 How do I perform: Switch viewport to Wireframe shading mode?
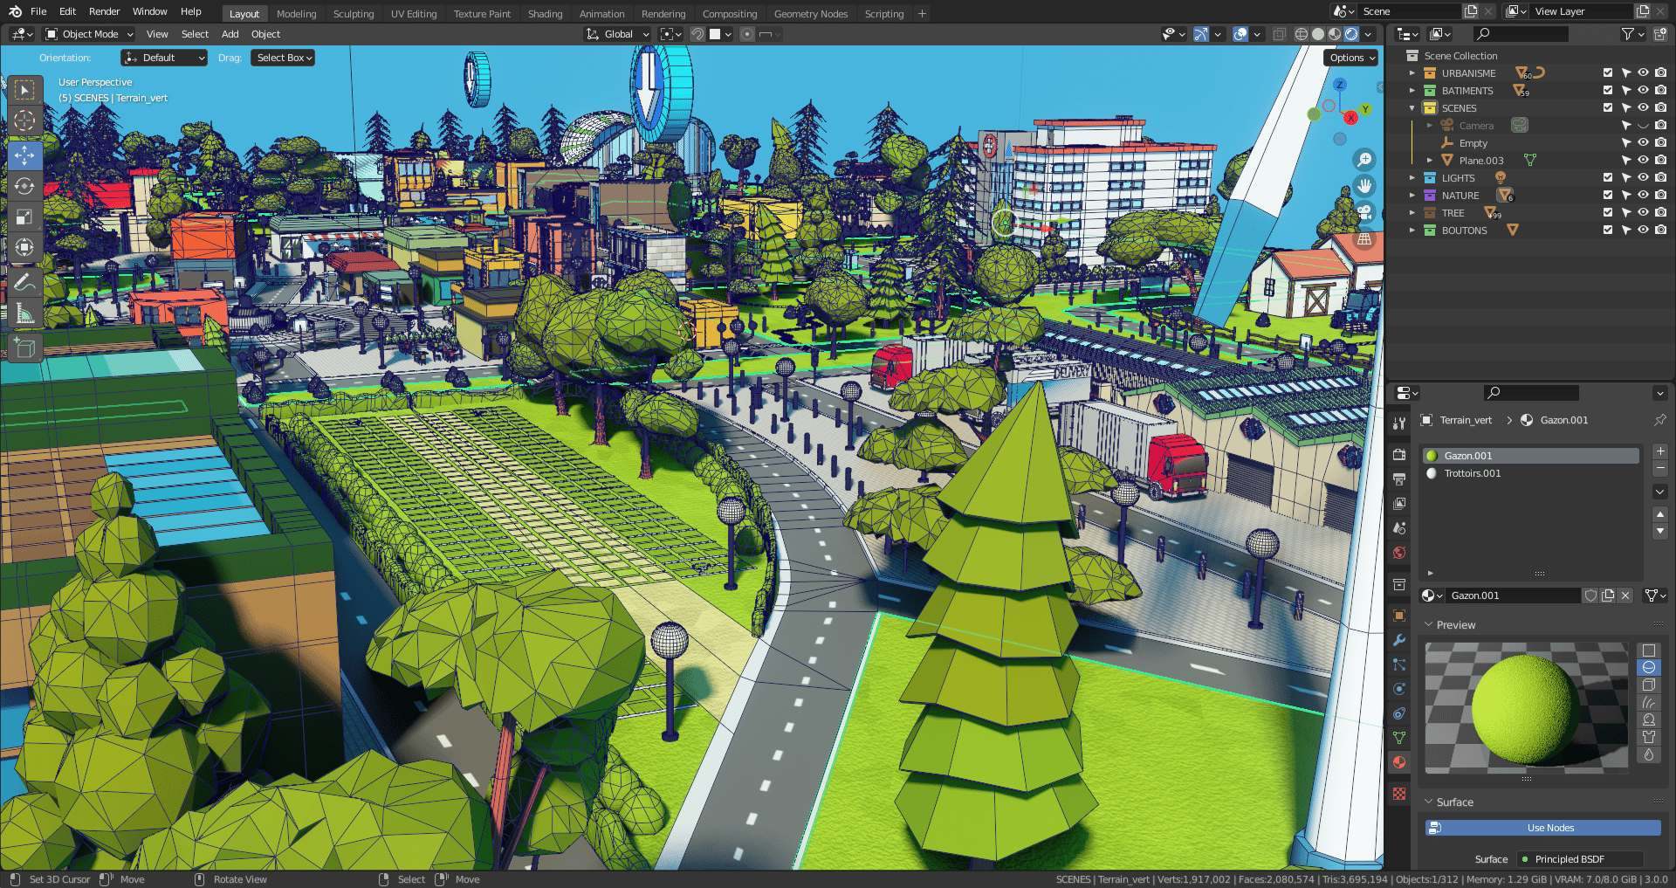click(1302, 34)
